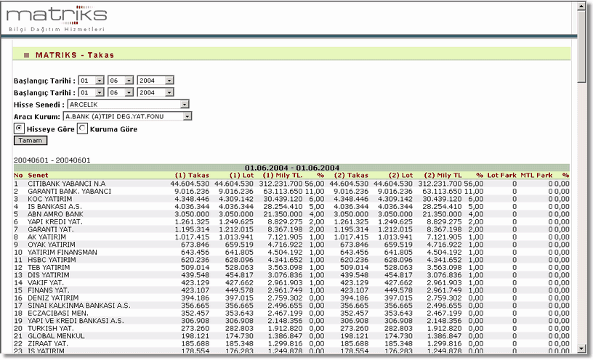The width and height of the screenshot is (593, 360).
Task: Click the scrollbar up arrow
Action: point(581,7)
